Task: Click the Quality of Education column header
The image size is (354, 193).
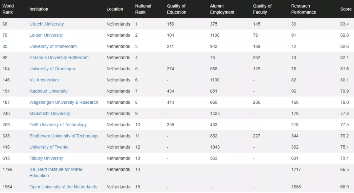Action: (177, 9)
